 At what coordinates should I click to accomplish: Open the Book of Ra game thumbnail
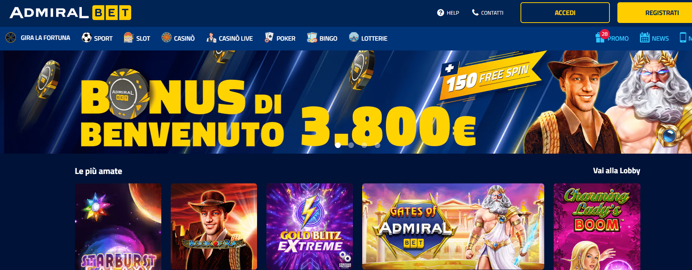point(214,226)
